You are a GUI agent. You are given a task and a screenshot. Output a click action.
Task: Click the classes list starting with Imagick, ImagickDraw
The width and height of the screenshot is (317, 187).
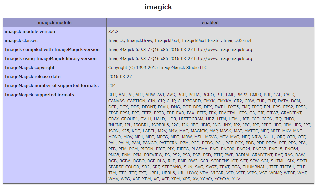click(x=180, y=41)
